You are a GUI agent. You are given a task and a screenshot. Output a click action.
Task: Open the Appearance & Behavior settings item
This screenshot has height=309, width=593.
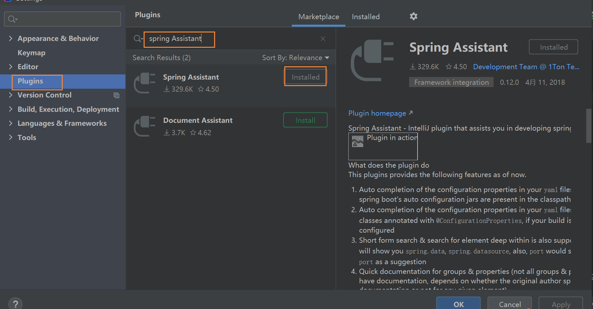(x=58, y=38)
